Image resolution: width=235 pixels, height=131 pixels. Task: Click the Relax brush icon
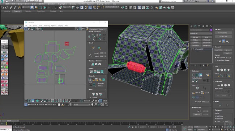[x=99, y=48]
